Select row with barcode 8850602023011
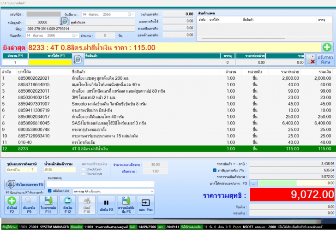 [168, 91]
